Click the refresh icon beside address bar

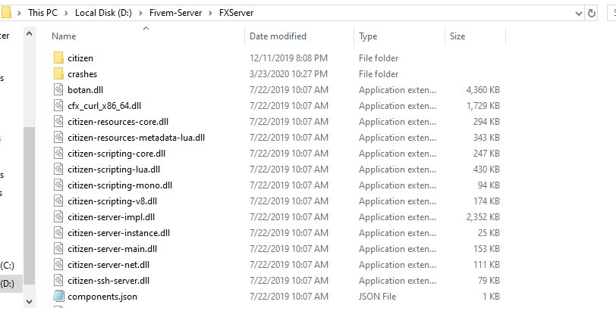592,13
